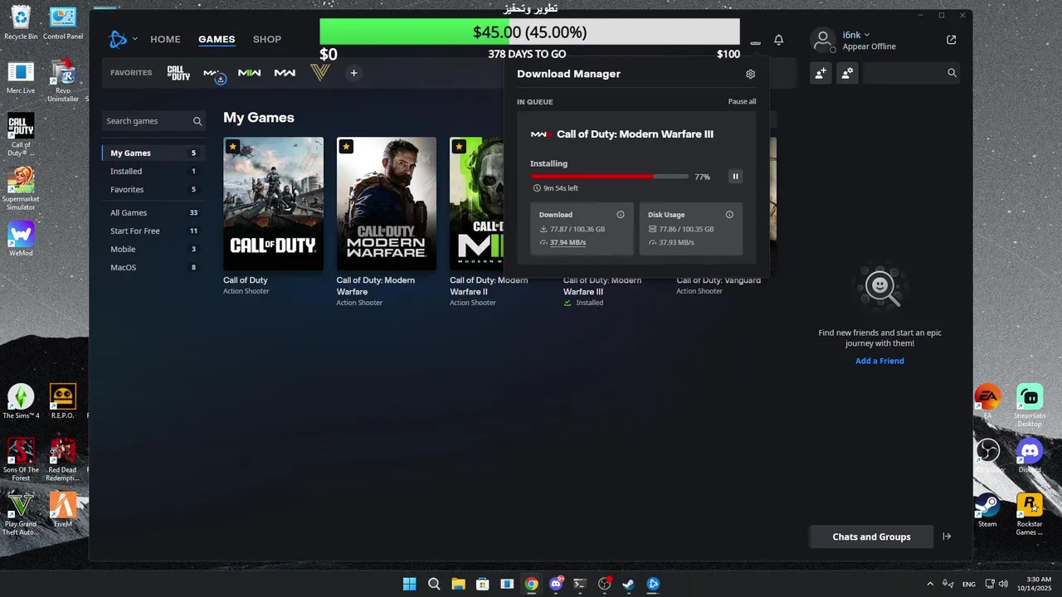
Task: Open Rockstar Games desktop shortcut
Action: 1030,513
